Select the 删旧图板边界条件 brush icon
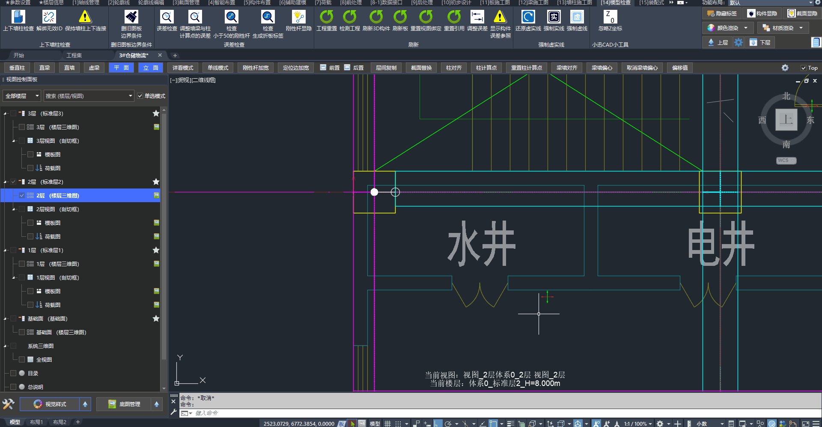 point(131,17)
